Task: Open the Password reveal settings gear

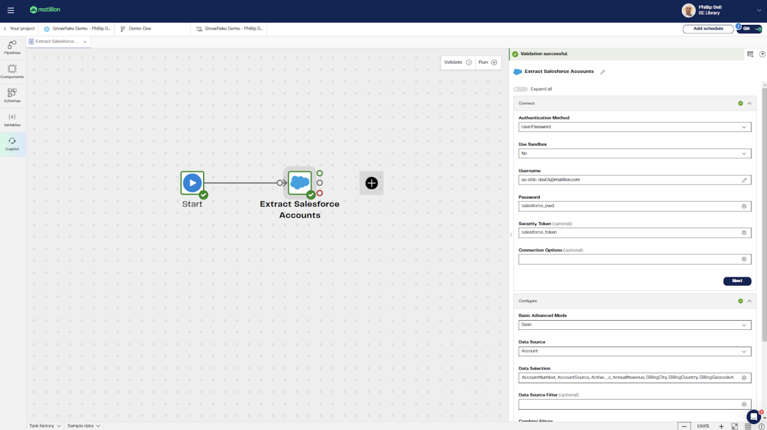Action: (744, 206)
